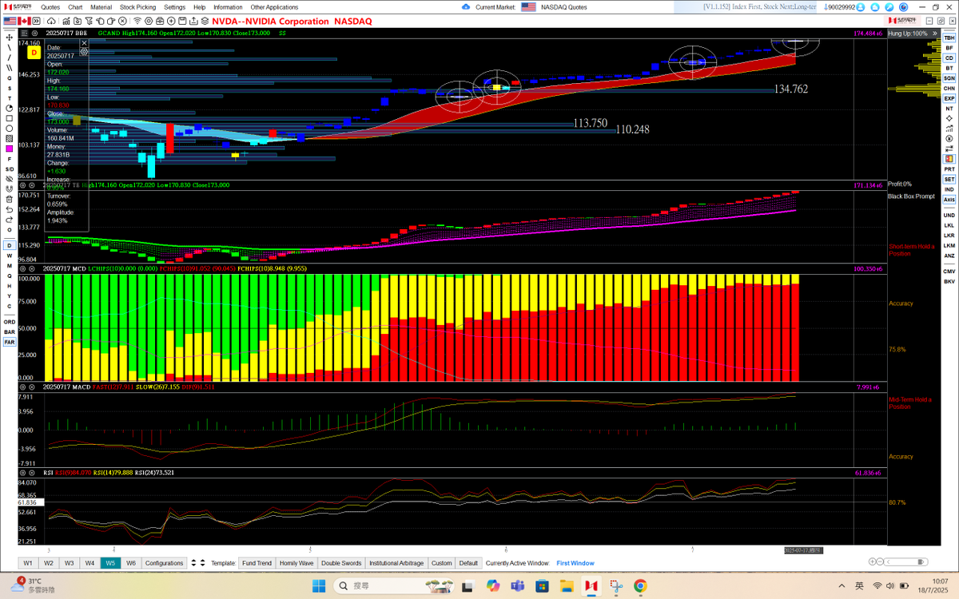Click the diamond shape sidebar icon
The width and height of the screenshot is (959, 599).
[949, 118]
